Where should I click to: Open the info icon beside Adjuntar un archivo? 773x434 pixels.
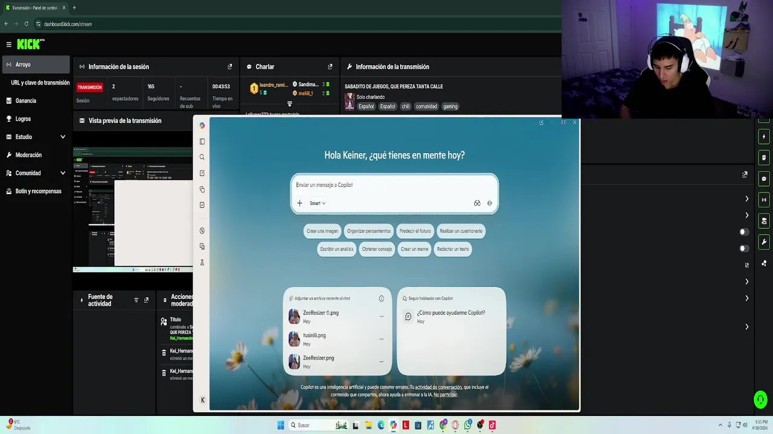pos(381,298)
